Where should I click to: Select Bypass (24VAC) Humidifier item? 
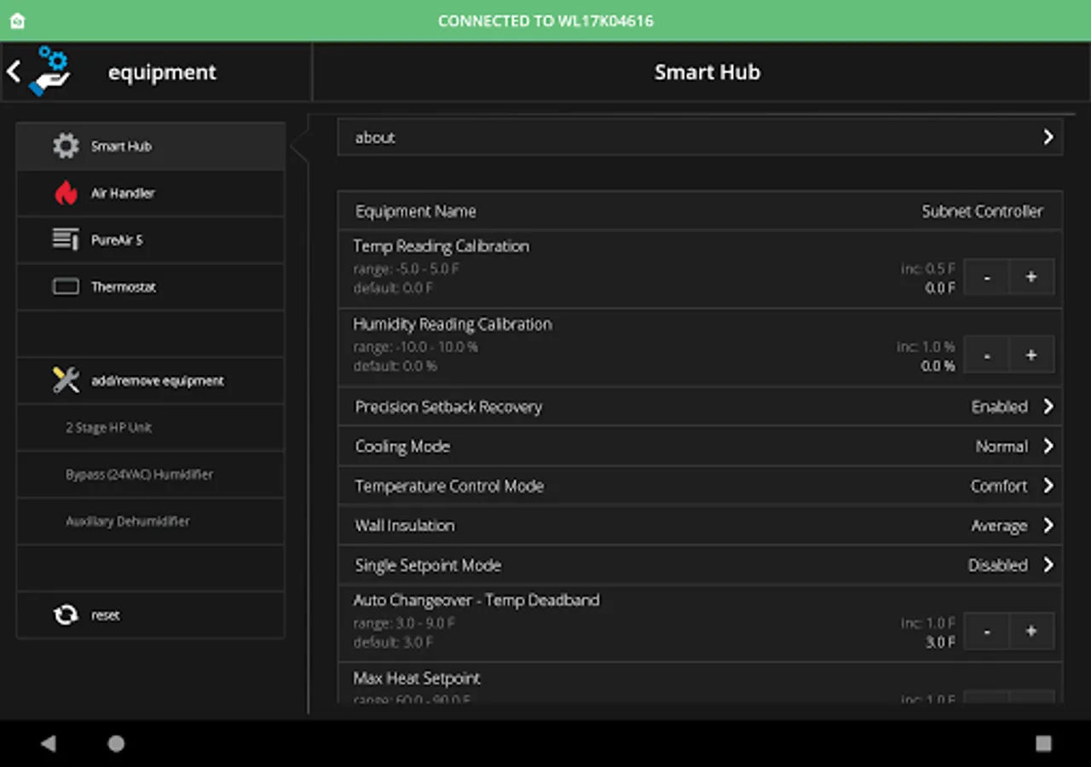[x=151, y=475]
